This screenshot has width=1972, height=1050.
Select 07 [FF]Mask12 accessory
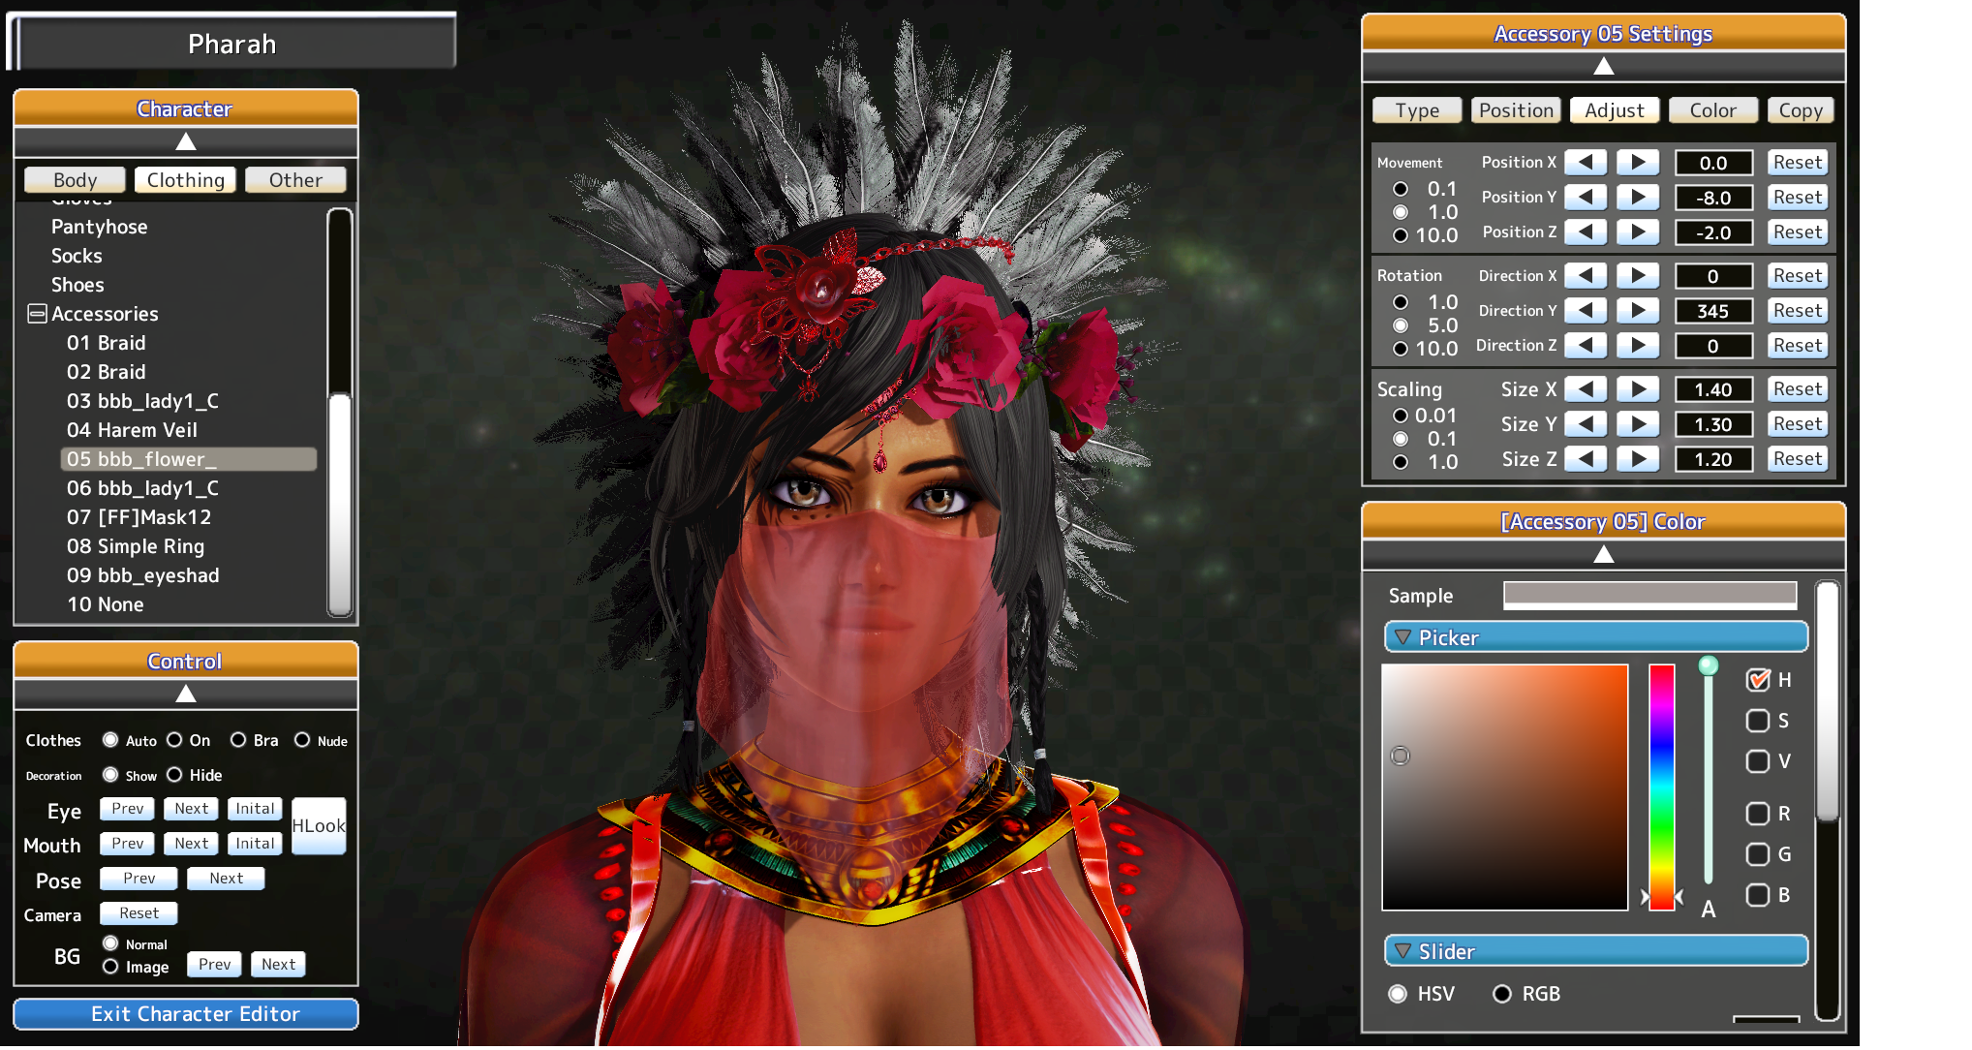[139, 517]
